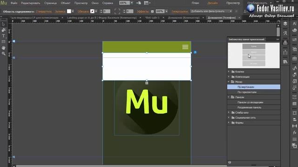Expand the Кнопки folder
Image resolution: width=298 pixels, height=167 pixels.
[x=229, y=71]
